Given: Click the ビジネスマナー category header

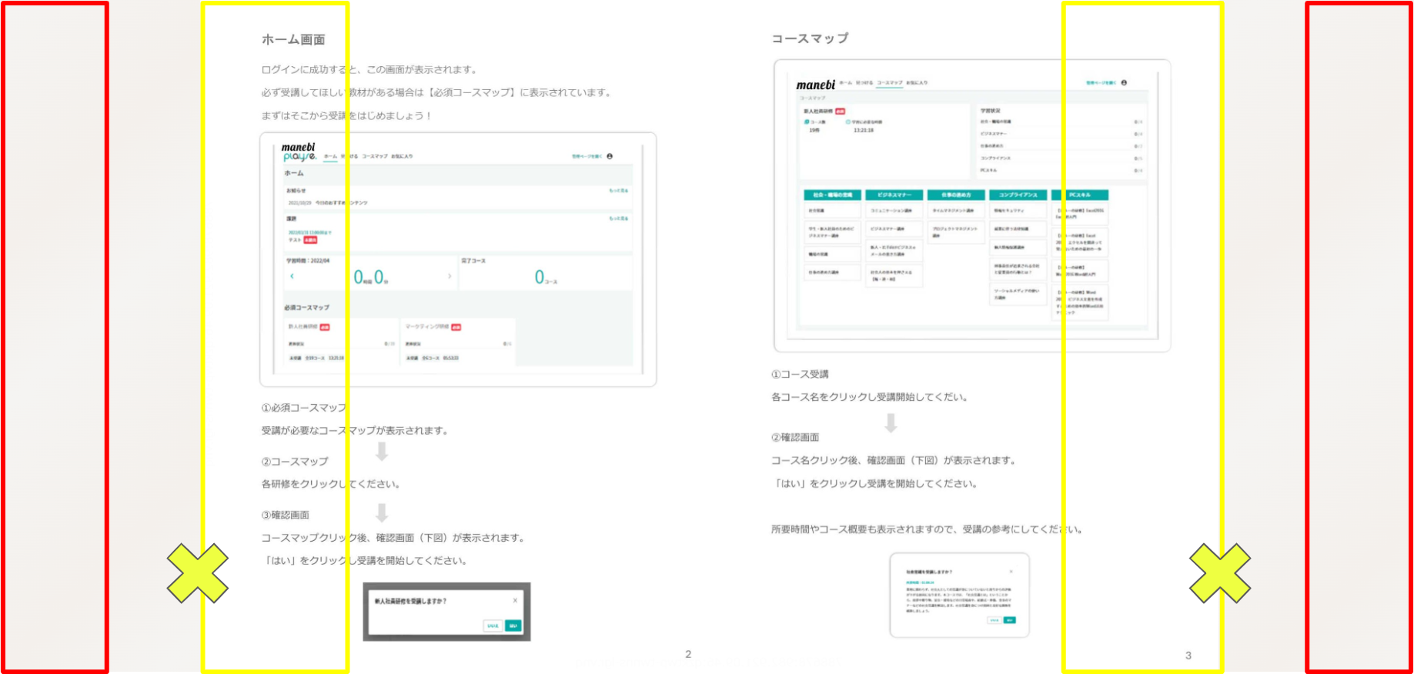Looking at the screenshot, I should pyautogui.click(x=894, y=195).
